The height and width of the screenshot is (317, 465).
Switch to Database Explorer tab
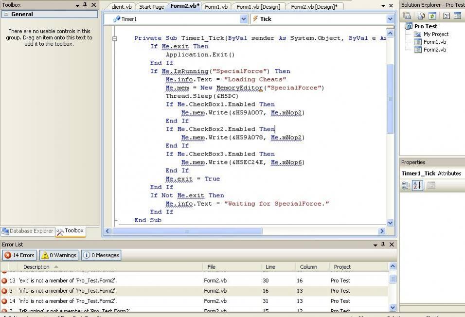(x=28, y=231)
